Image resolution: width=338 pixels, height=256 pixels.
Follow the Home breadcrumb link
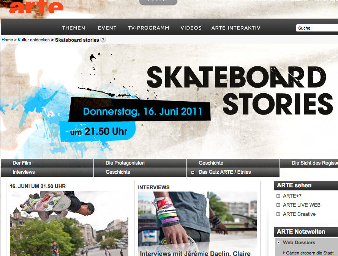[x=7, y=40]
